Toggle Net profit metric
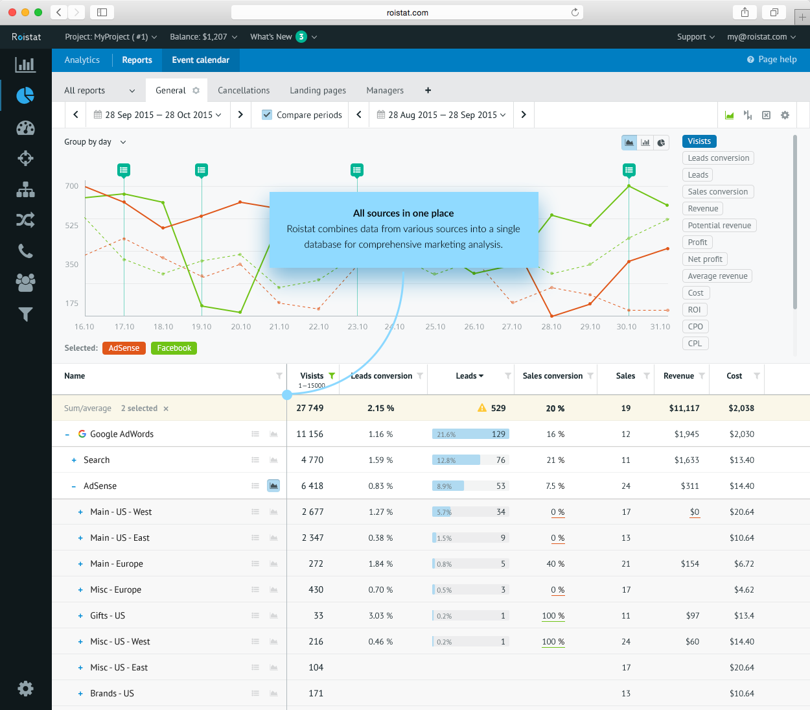 coord(705,259)
